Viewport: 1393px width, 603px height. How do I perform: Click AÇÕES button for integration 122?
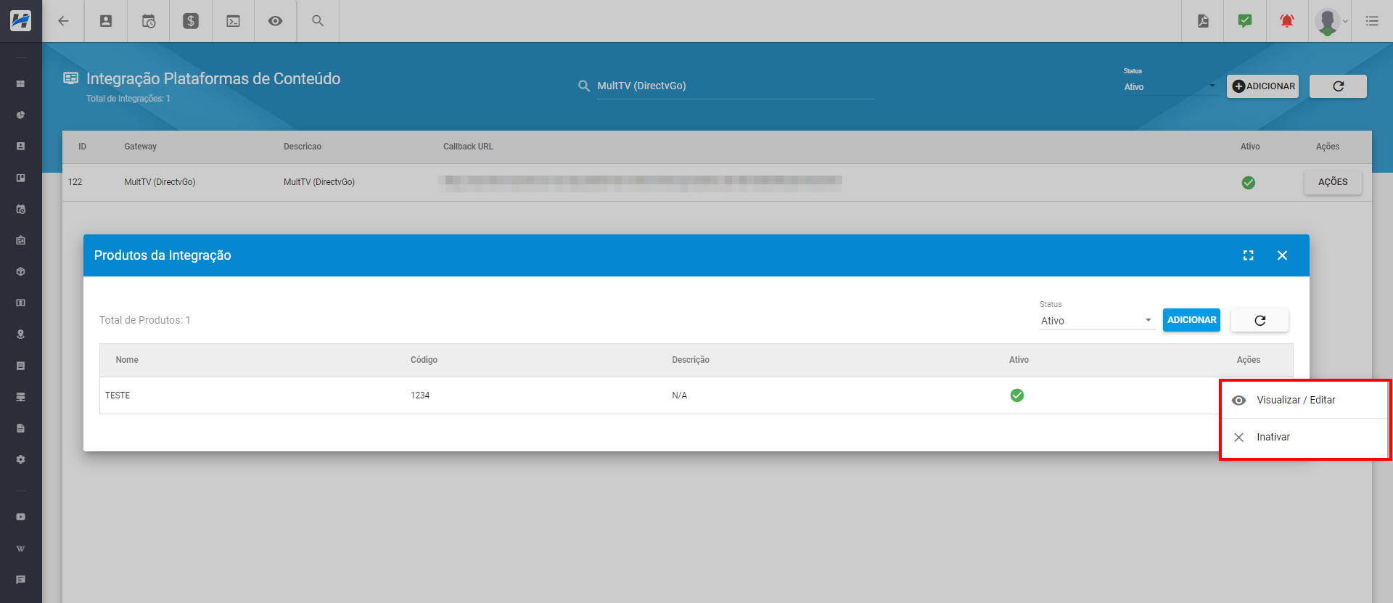(1333, 182)
